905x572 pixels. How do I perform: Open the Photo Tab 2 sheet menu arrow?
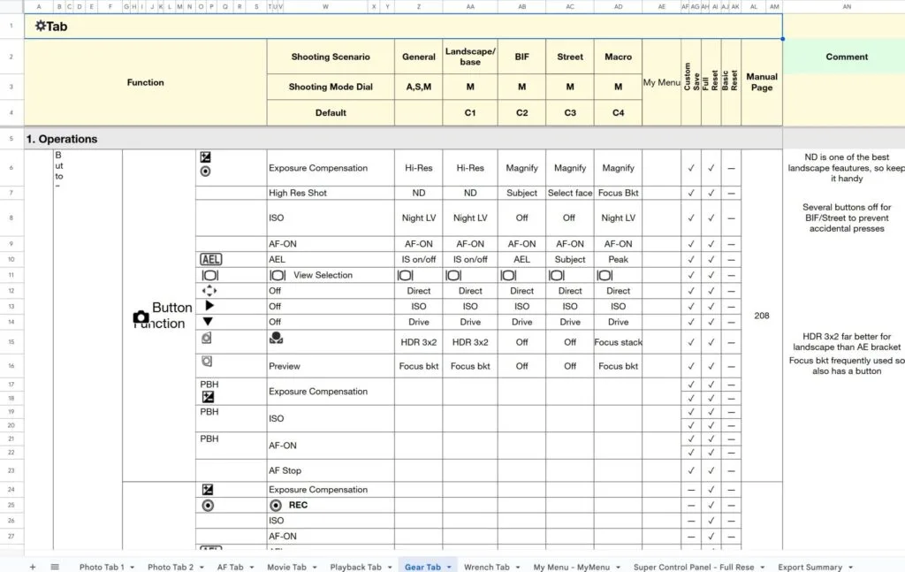[x=202, y=568]
